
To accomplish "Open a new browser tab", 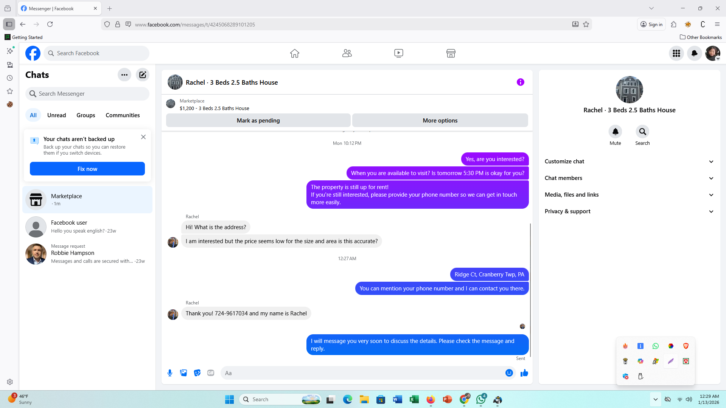I will point(110,8).
